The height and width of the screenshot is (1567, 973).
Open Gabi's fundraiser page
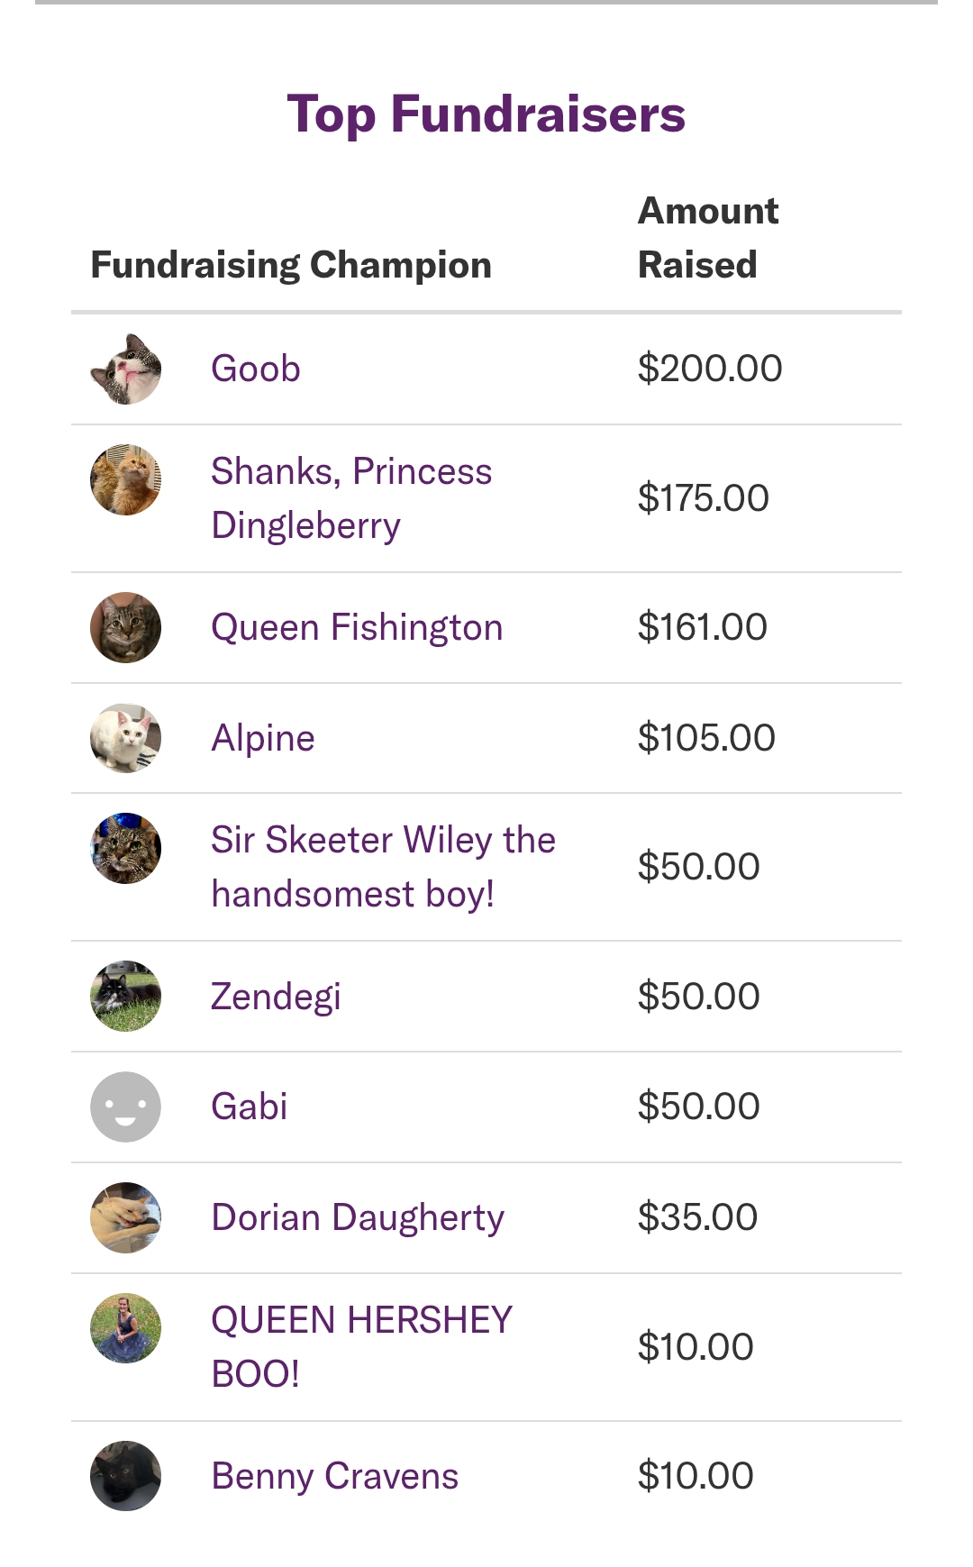coord(249,1107)
